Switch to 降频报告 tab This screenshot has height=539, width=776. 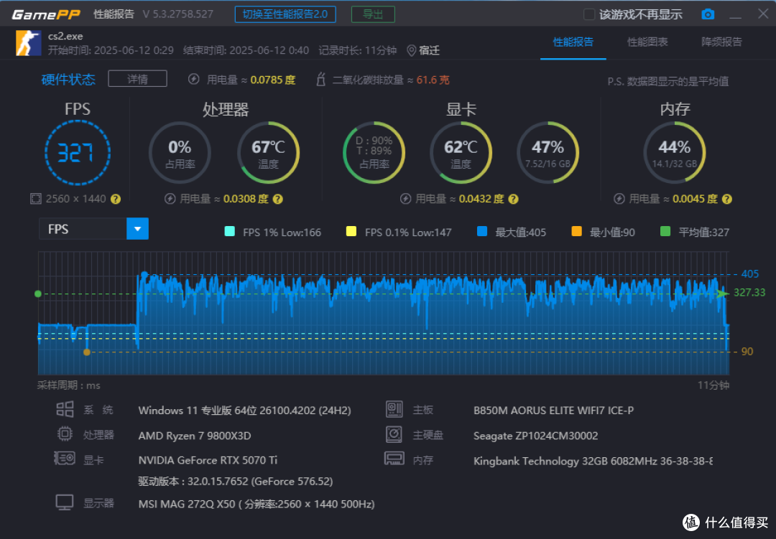coord(721,42)
